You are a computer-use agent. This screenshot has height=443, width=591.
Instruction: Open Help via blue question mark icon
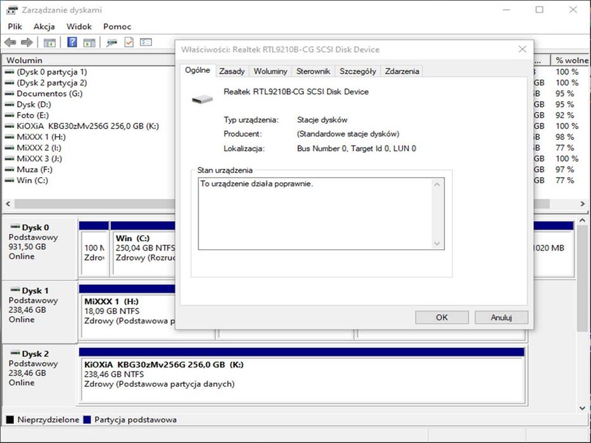coord(72,42)
